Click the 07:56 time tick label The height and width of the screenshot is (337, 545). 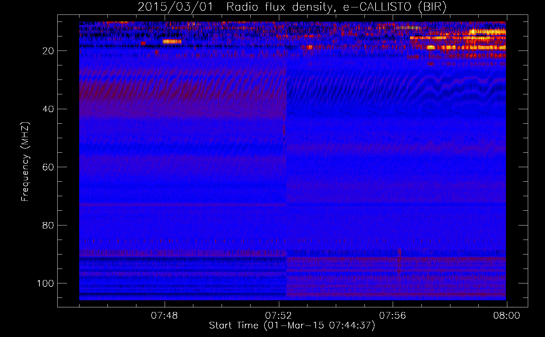pos(392,316)
